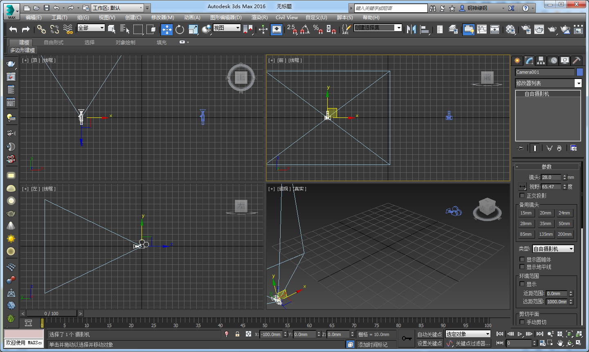Enable the 显示地平线 checkbox

click(522, 267)
